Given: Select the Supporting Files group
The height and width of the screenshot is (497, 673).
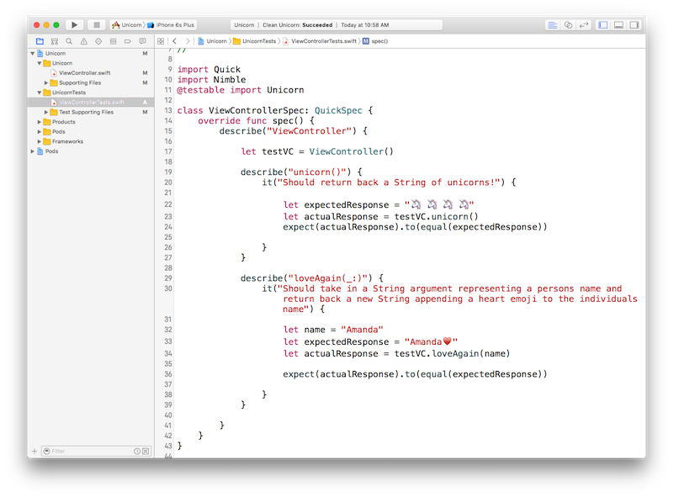Looking at the screenshot, I should point(80,82).
